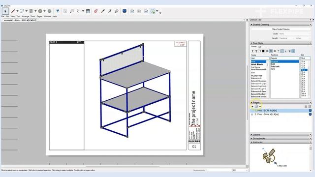Activate the Text tool
This screenshot has height=177, width=315.
coord(65,11)
